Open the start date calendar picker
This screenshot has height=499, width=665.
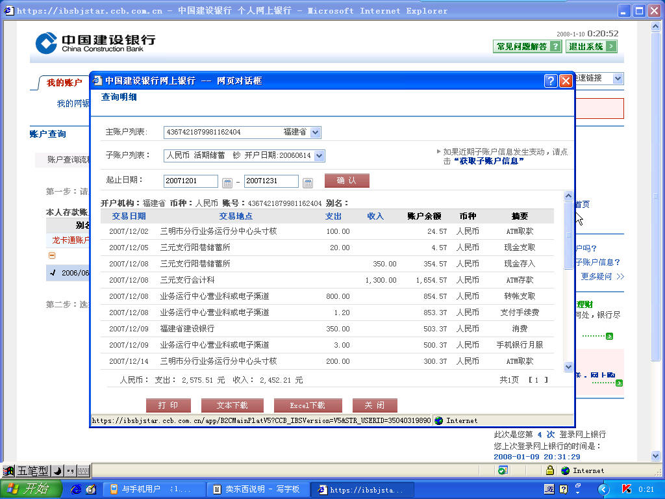click(227, 183)
